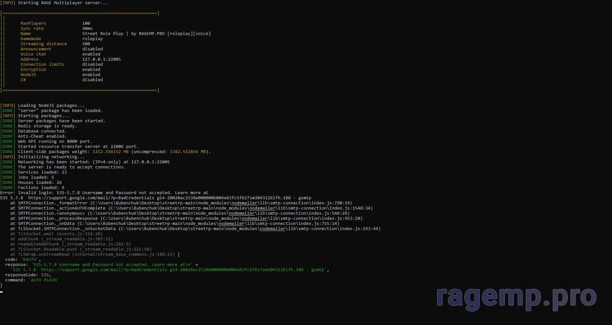Click the blinking cursor at console bottom
Screen dimensions: 612x325
click(2, 292)
